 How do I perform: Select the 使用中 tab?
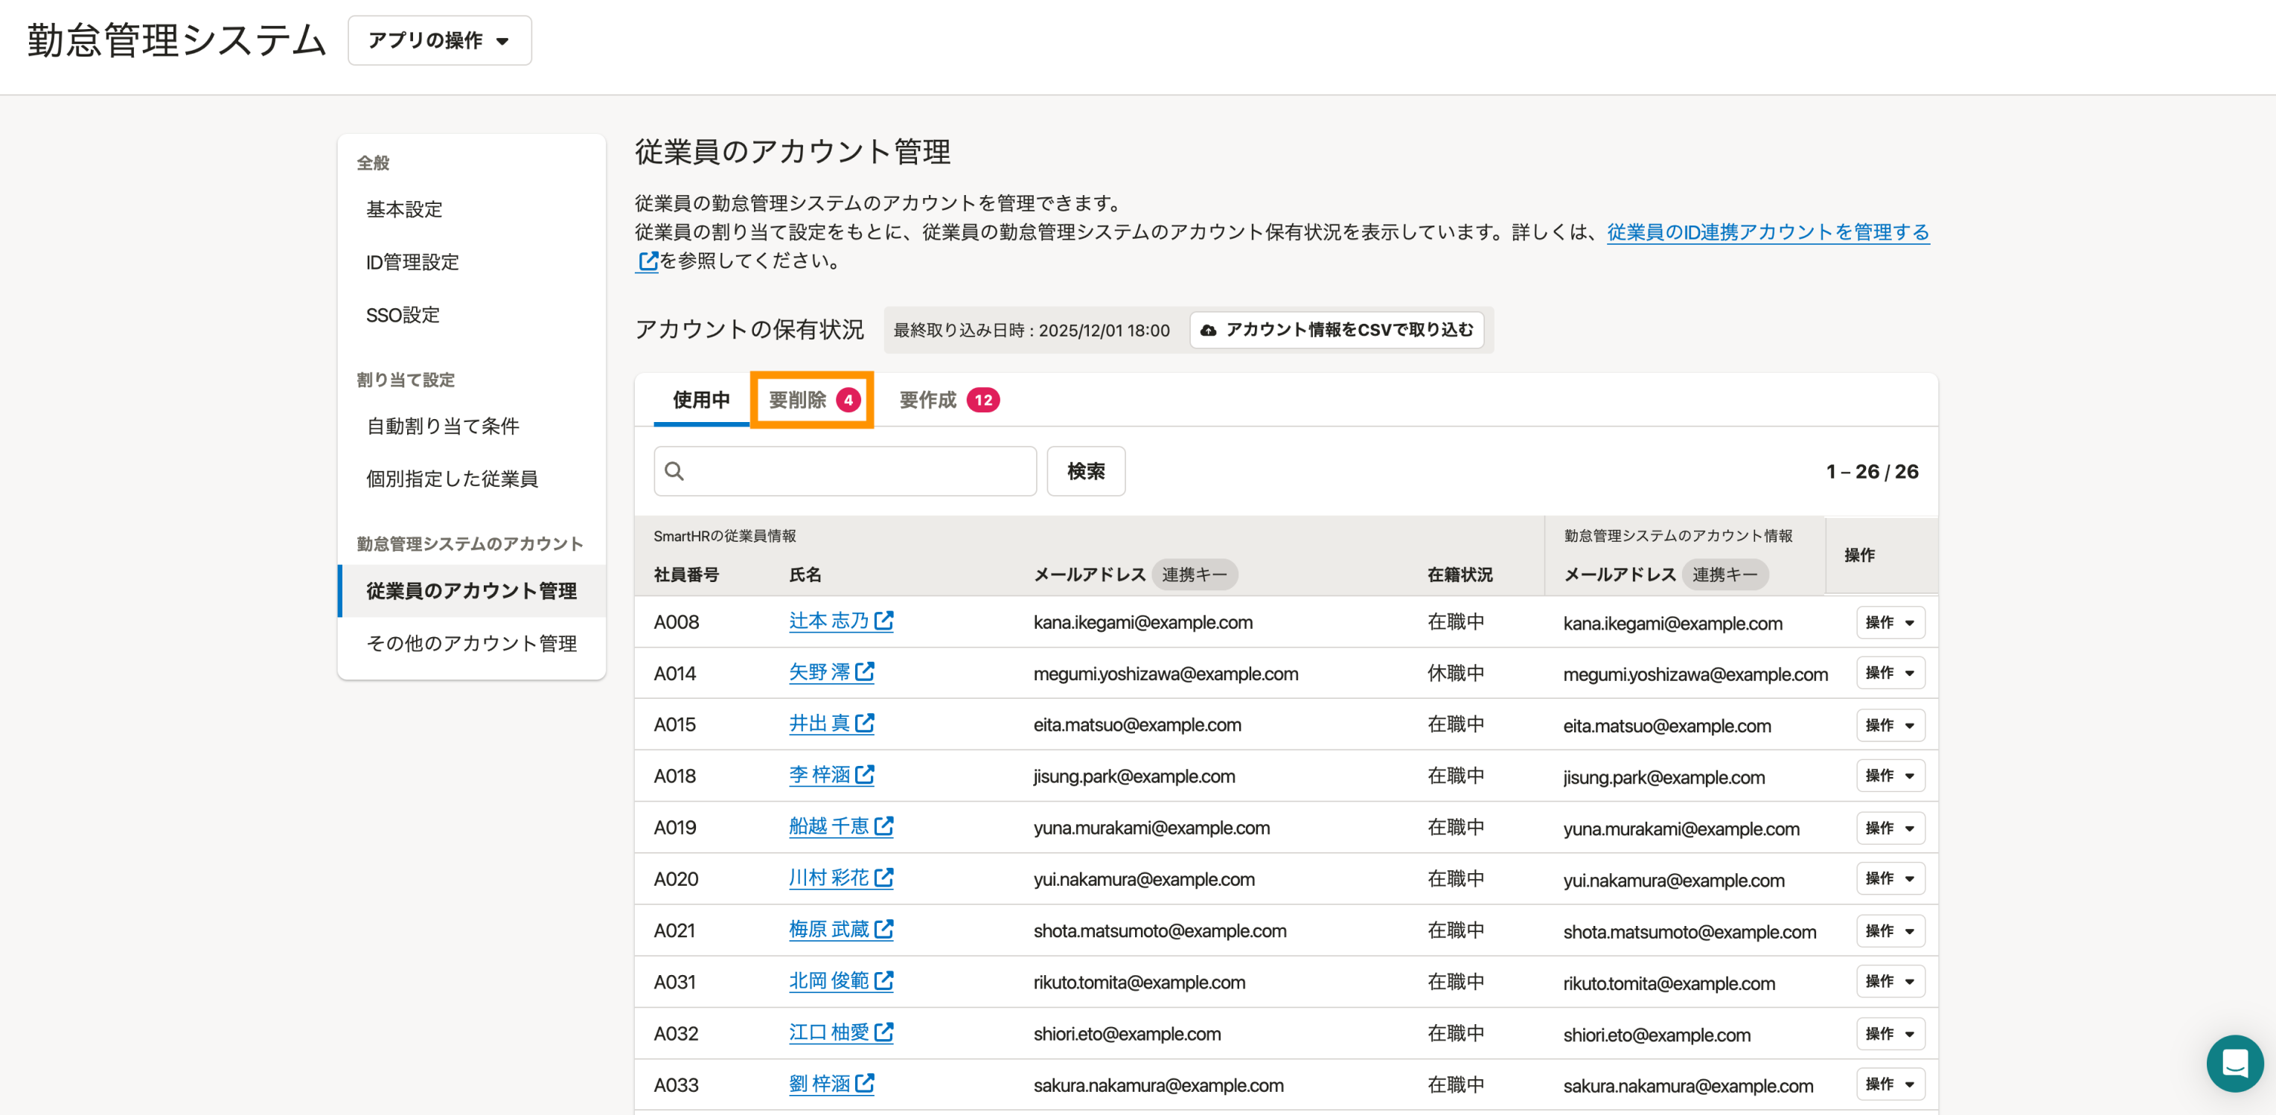pos(699,400)
